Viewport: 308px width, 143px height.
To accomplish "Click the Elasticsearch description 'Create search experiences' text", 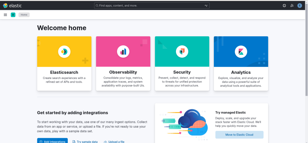I will click(x=64, y=80).
